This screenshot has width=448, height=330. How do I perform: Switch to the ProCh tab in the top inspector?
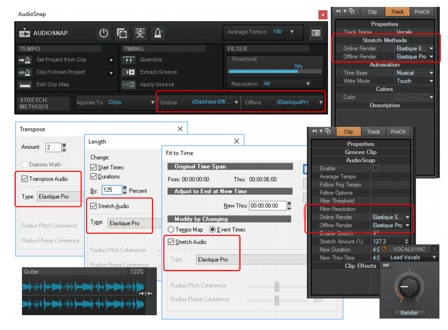point(422,11)
